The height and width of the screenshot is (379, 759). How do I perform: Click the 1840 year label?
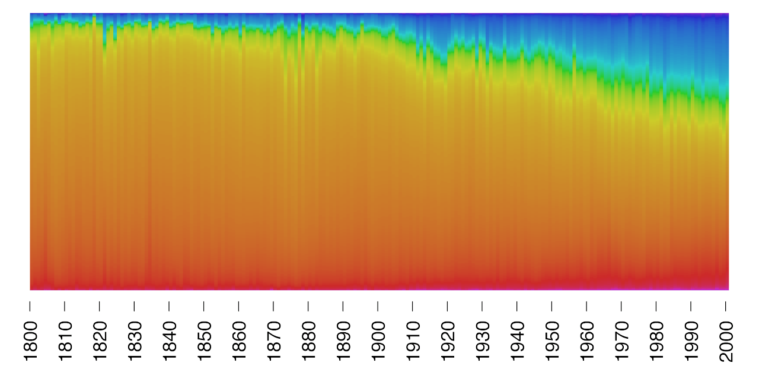169,341
